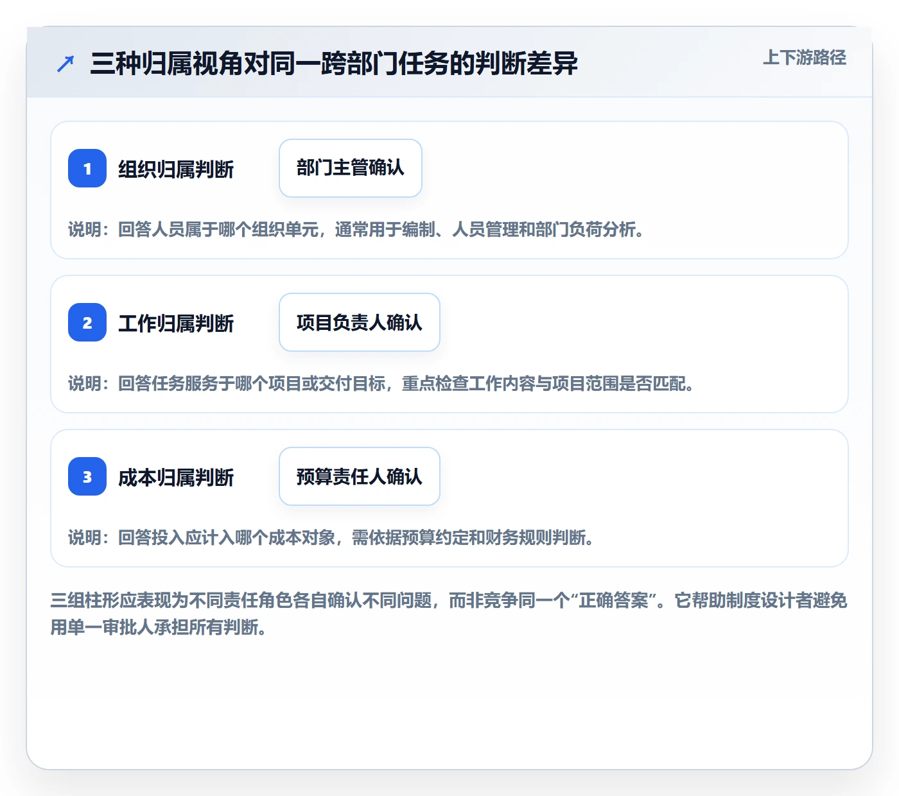This screenshot has height=796, width=899.
Task: Click the 组织归属判断 heading
Action: coord(176,169)
